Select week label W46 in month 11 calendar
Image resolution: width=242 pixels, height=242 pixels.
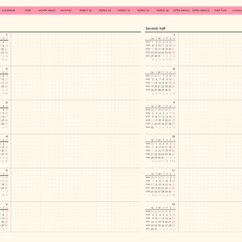(148, 185)
